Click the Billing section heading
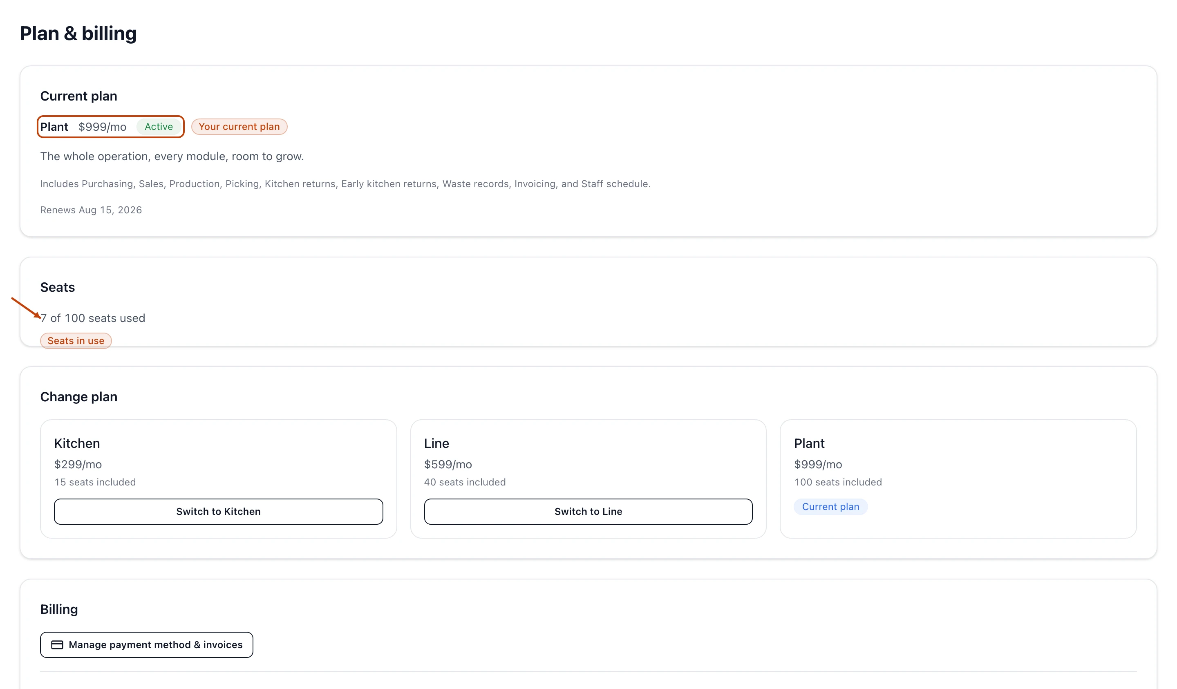 click(x=59, y=609)
